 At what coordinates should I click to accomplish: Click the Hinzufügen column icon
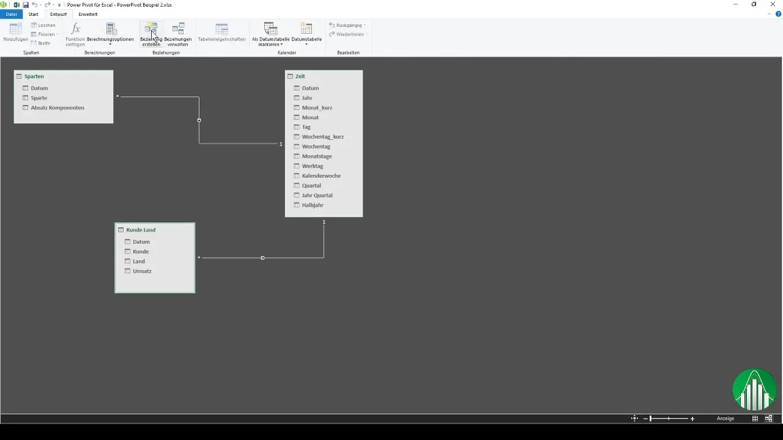tap(15, 29)
